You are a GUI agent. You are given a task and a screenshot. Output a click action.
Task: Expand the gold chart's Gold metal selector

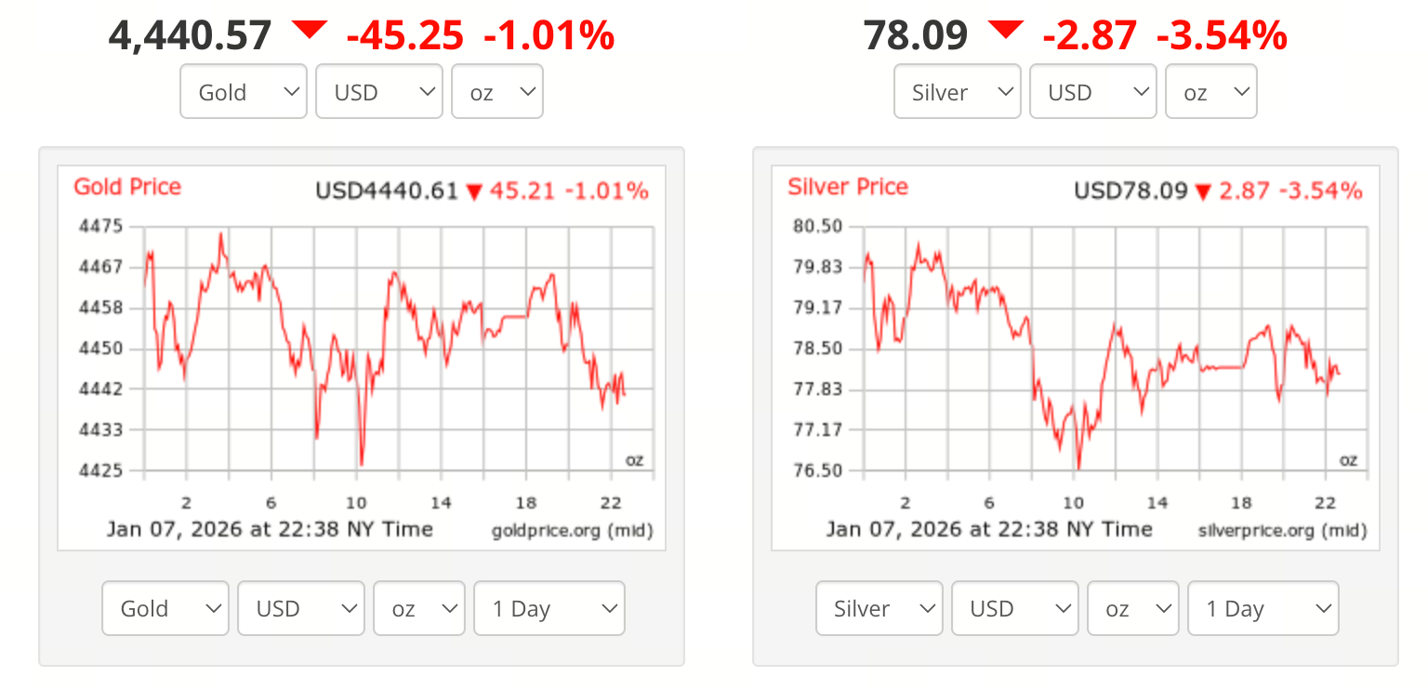[165, 608]
